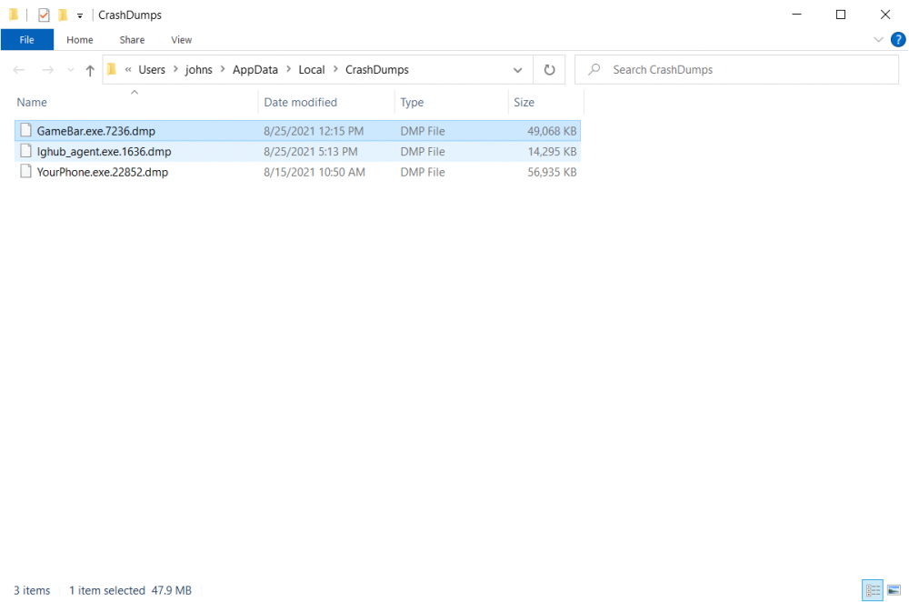909x602 pixels.
Task: Open the File menu
Action: 26,40
